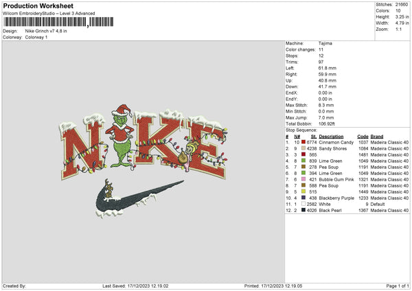Viewport: 412px width, 291px height.
Task: Click the 'Code' column header
Action: [363, 137]
